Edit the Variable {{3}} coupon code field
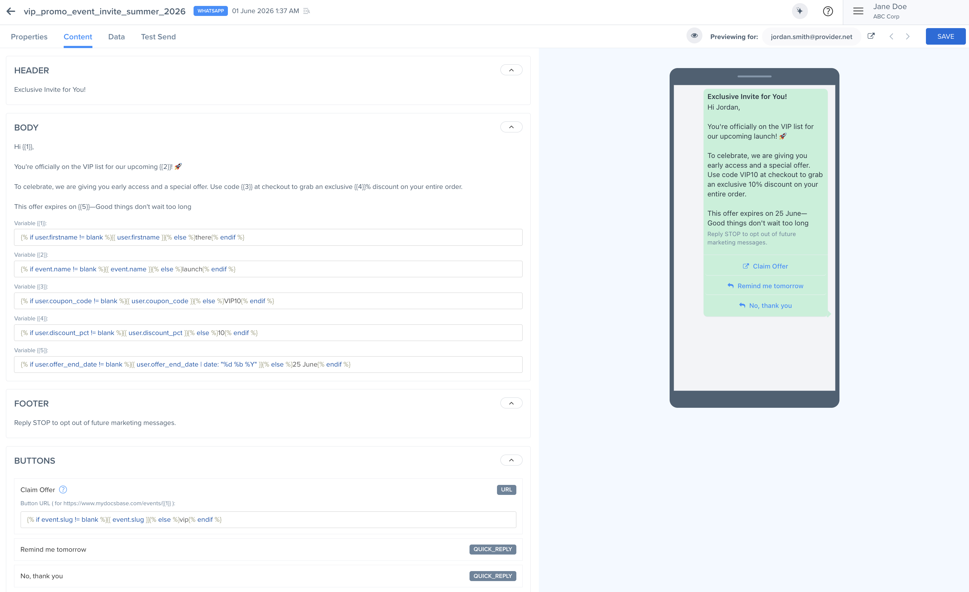Image resolution: width=969 pixels, height=592 pixels. (x=268, y=301)
